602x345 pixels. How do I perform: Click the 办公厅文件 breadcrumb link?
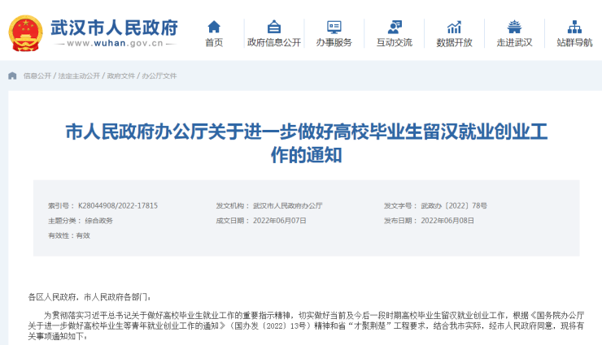[159, 75]
